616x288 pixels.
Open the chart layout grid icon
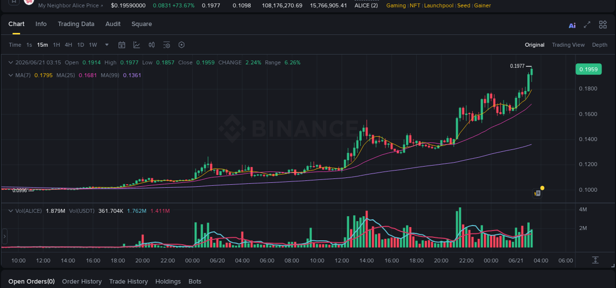pyautogui.click(x=603, y=25)
